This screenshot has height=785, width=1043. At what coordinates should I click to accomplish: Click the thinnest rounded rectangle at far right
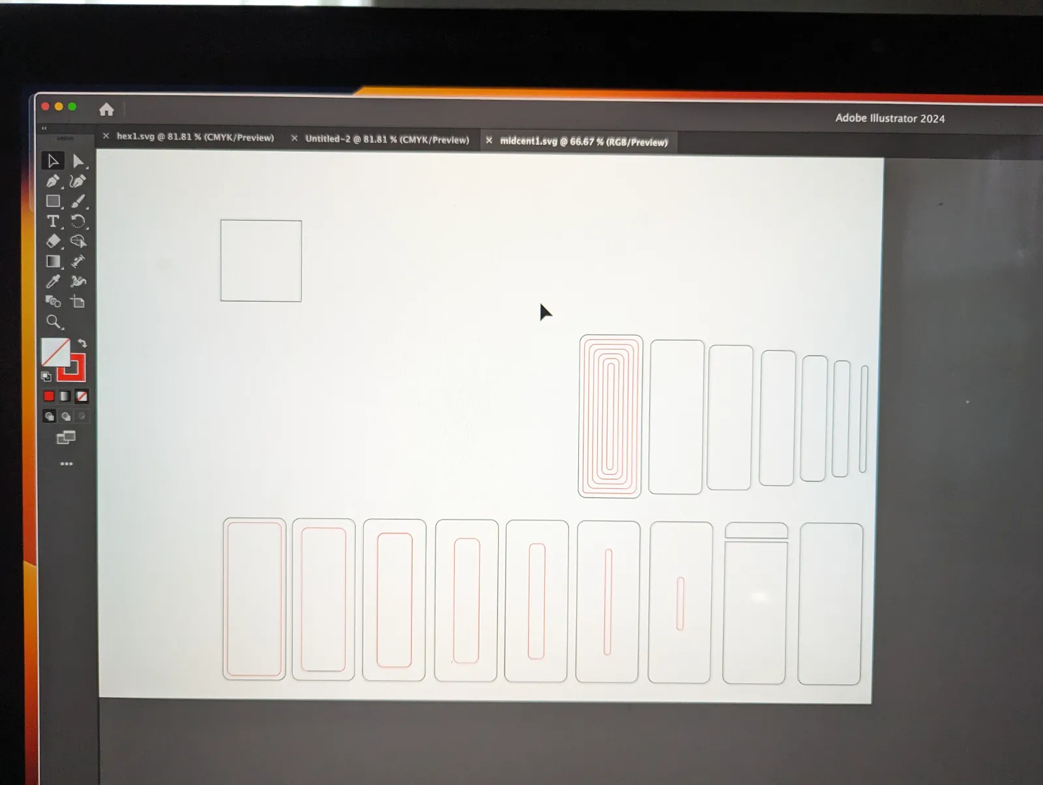tap(863, 419)
